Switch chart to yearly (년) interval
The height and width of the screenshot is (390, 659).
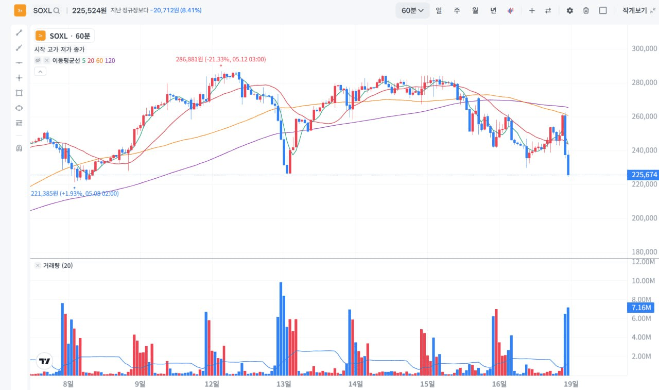coord(493,10)
